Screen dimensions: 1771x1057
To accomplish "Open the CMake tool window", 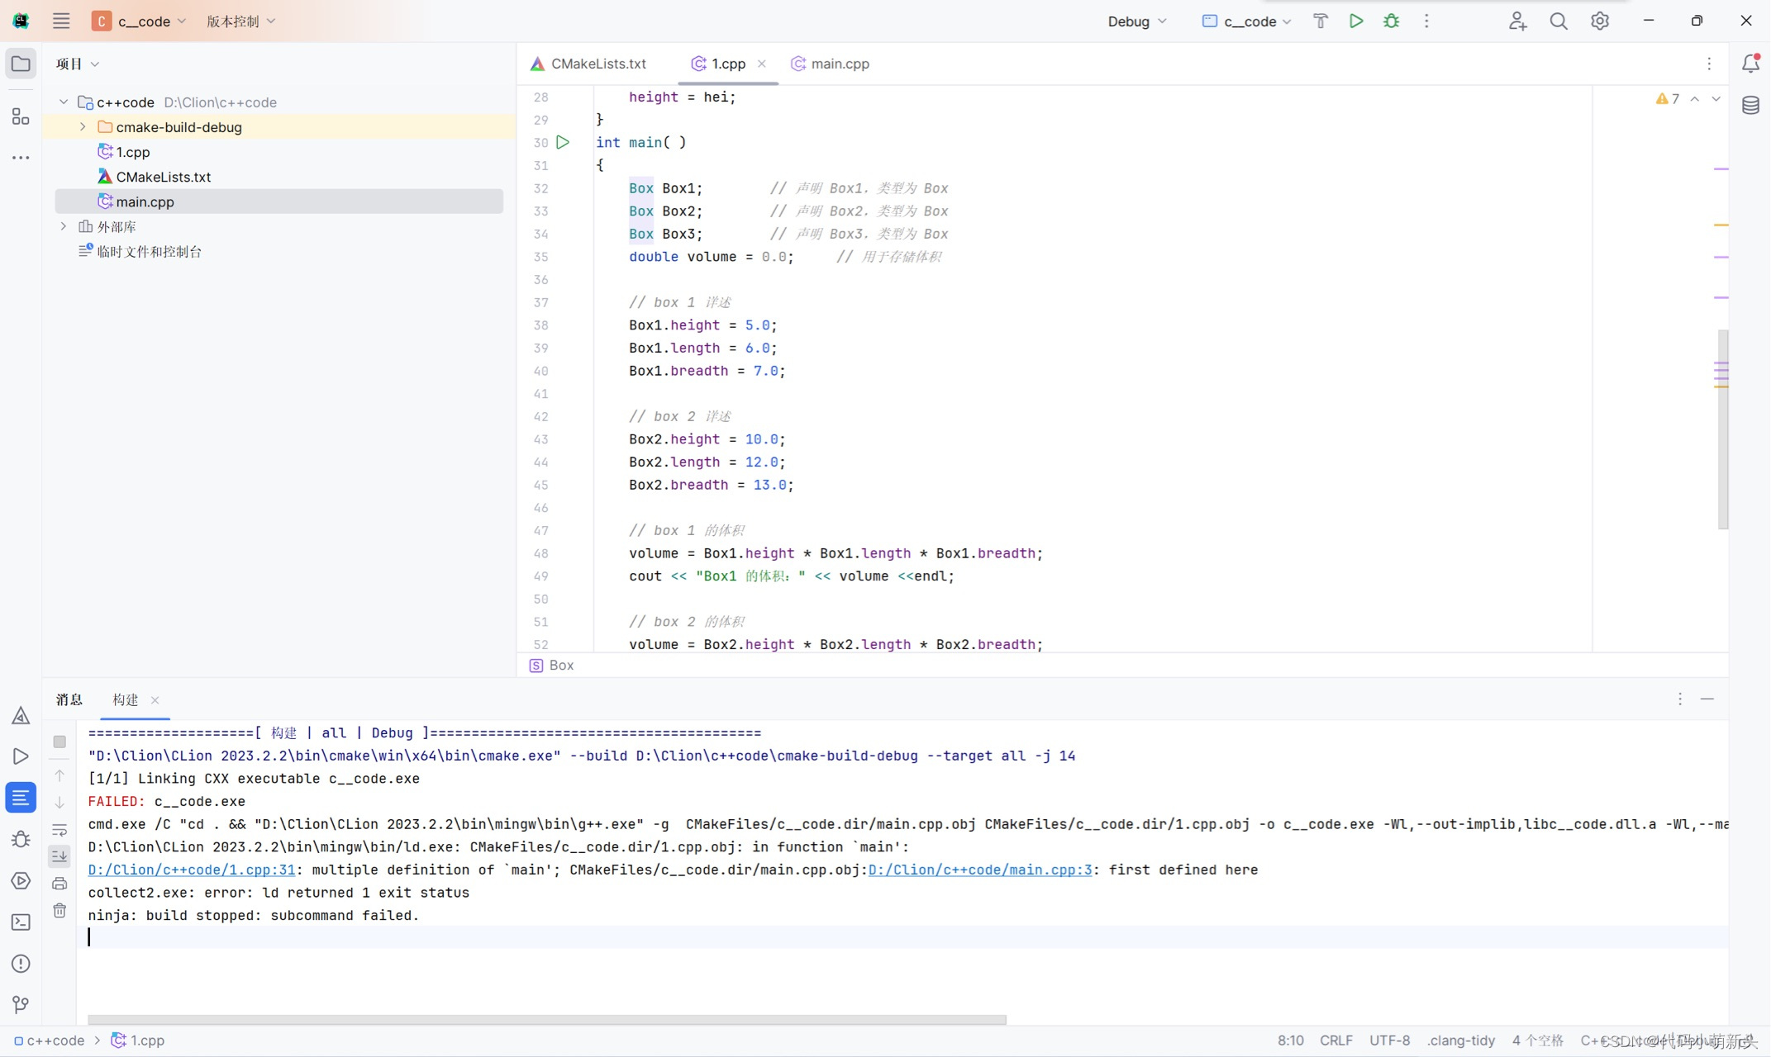I will tap(21, 715).
